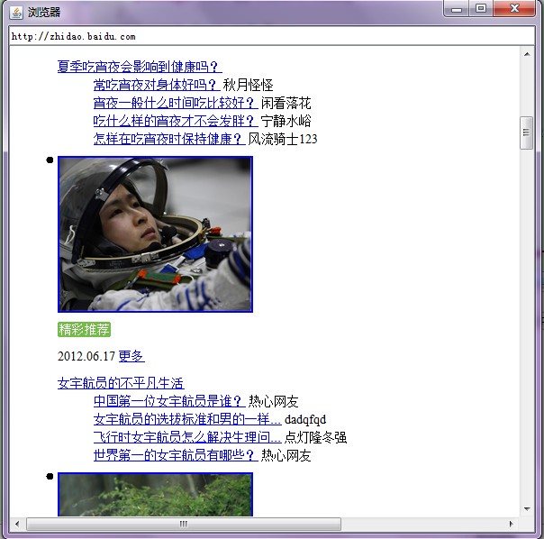The height and width of the screenshot is (539, 544).
Task: Click author name 秋月怪怪
Action: pos(248,85)
